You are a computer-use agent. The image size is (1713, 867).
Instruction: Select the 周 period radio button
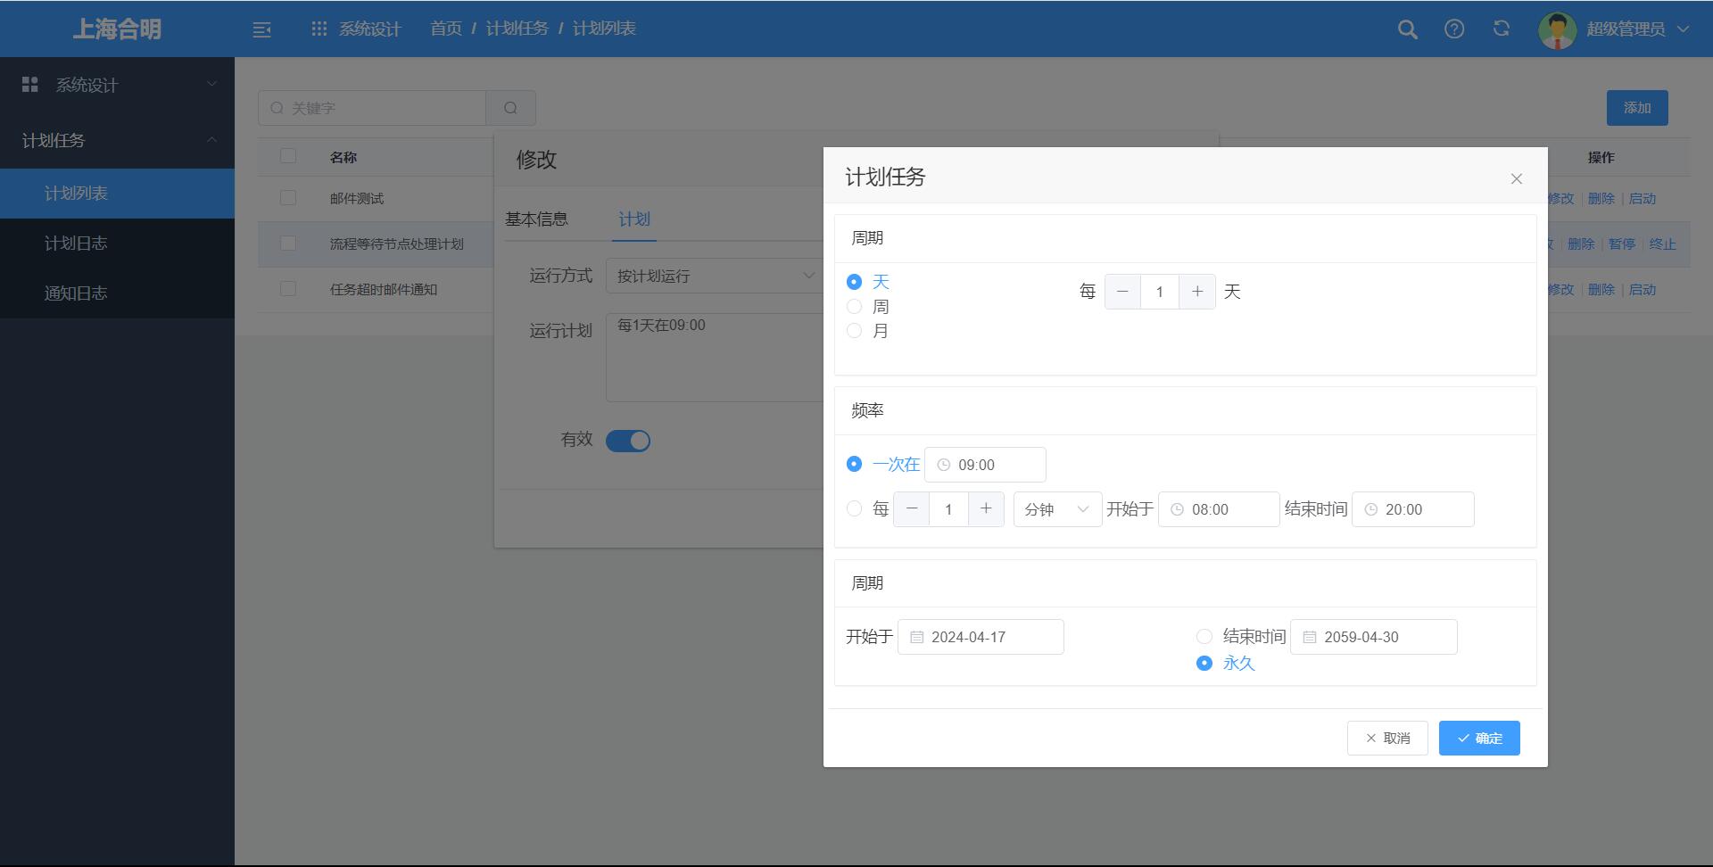(x=854, y=307)
